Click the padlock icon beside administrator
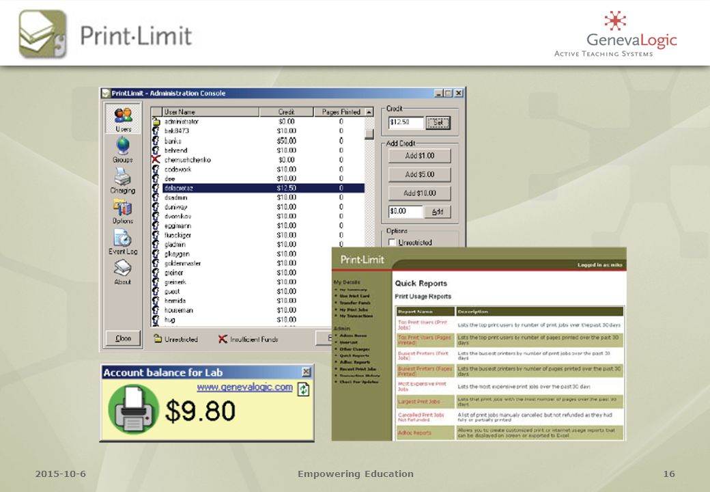Image resolution: width=710 pixels, height=492 pixels. pos(156,122)
